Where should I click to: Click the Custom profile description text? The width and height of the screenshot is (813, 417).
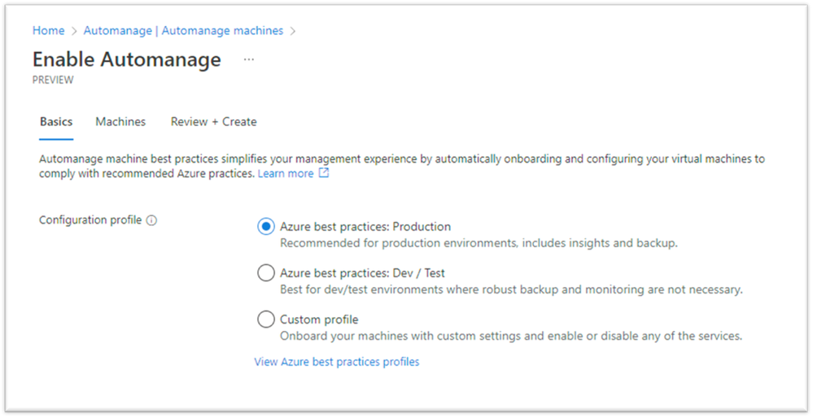510,336
